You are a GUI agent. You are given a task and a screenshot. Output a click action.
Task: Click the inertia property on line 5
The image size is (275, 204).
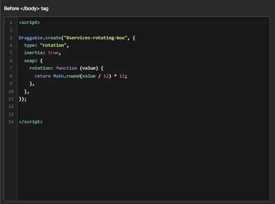coord(34,53)
